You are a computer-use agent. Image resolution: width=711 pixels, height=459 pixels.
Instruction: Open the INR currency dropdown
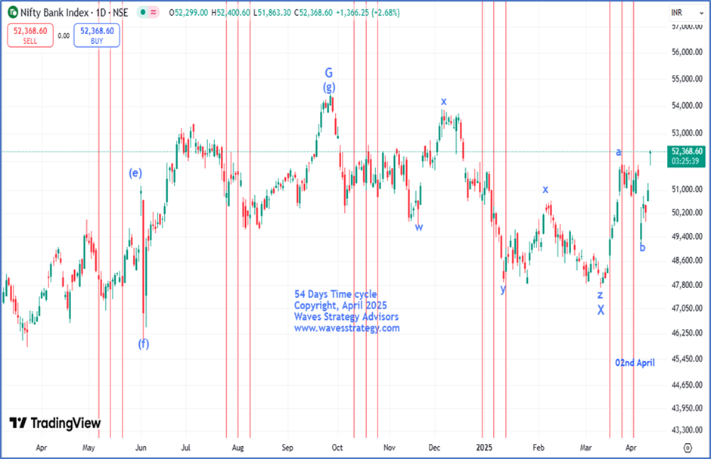[x=687, y=13]
